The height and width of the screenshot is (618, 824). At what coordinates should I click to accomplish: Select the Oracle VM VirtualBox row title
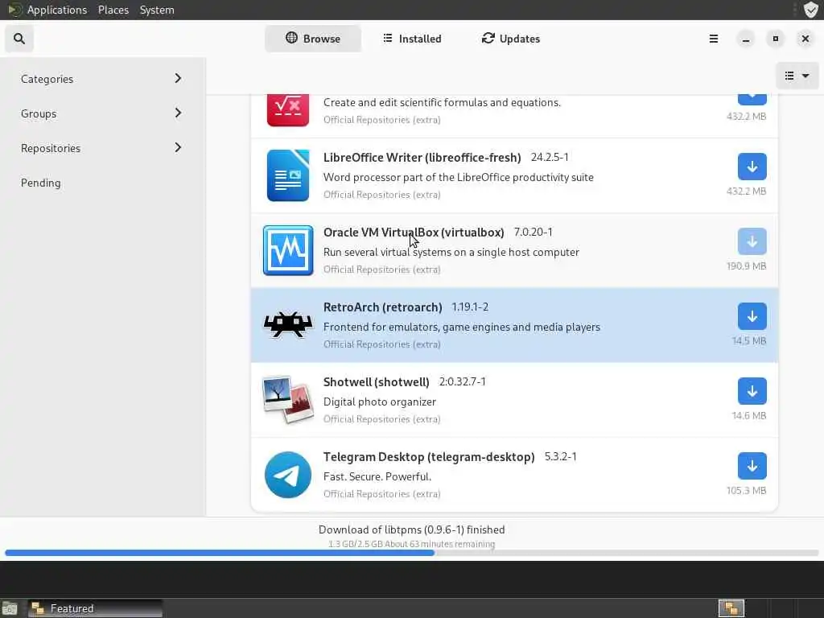[x=414, y=233]
